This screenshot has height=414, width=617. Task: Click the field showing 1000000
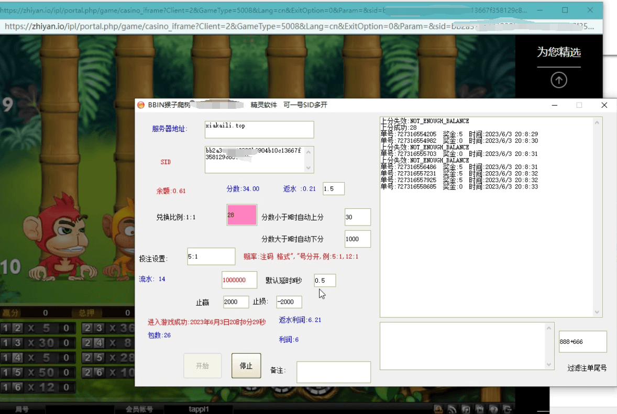pyautogui.click(x=239, y=280)
